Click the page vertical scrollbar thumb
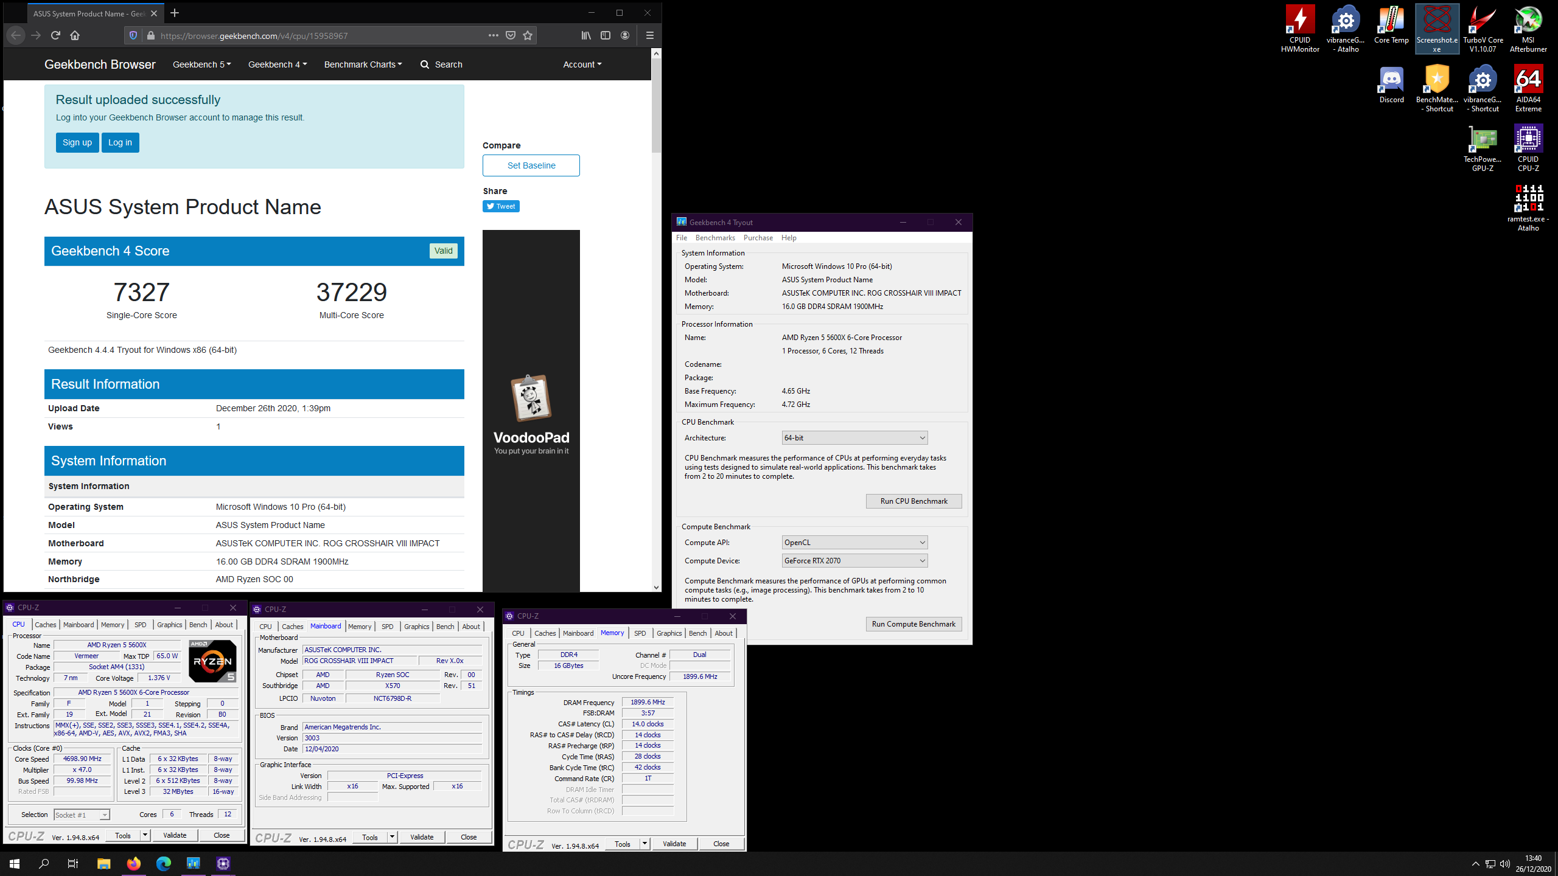The height and width of the screenshot is (876, 1558). tap(656, 106)
